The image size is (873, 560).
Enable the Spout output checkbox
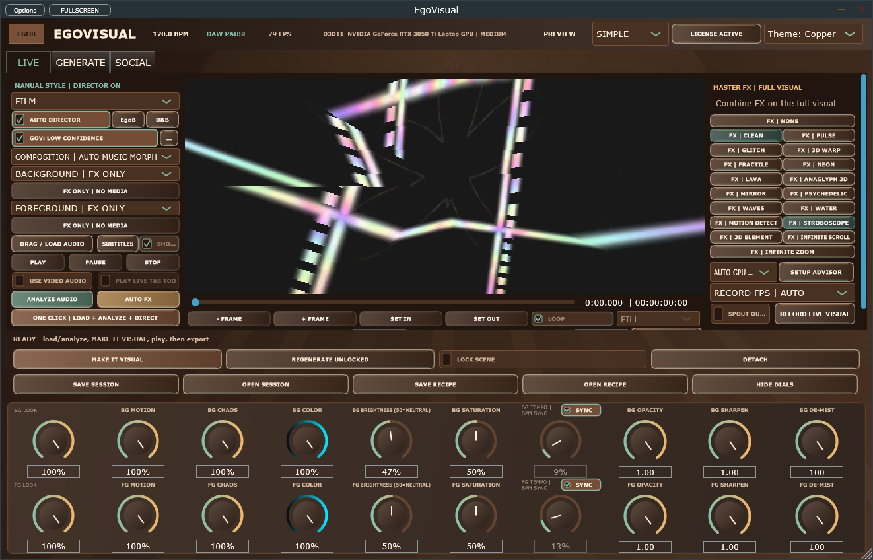click(x=718, y=314)
